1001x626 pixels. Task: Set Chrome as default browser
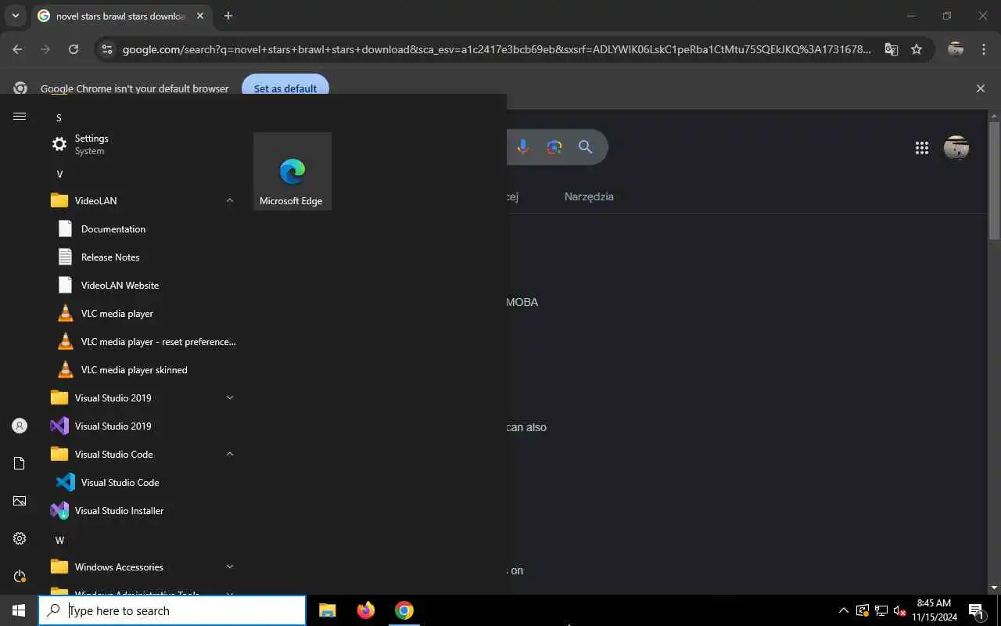click(285, 88)
